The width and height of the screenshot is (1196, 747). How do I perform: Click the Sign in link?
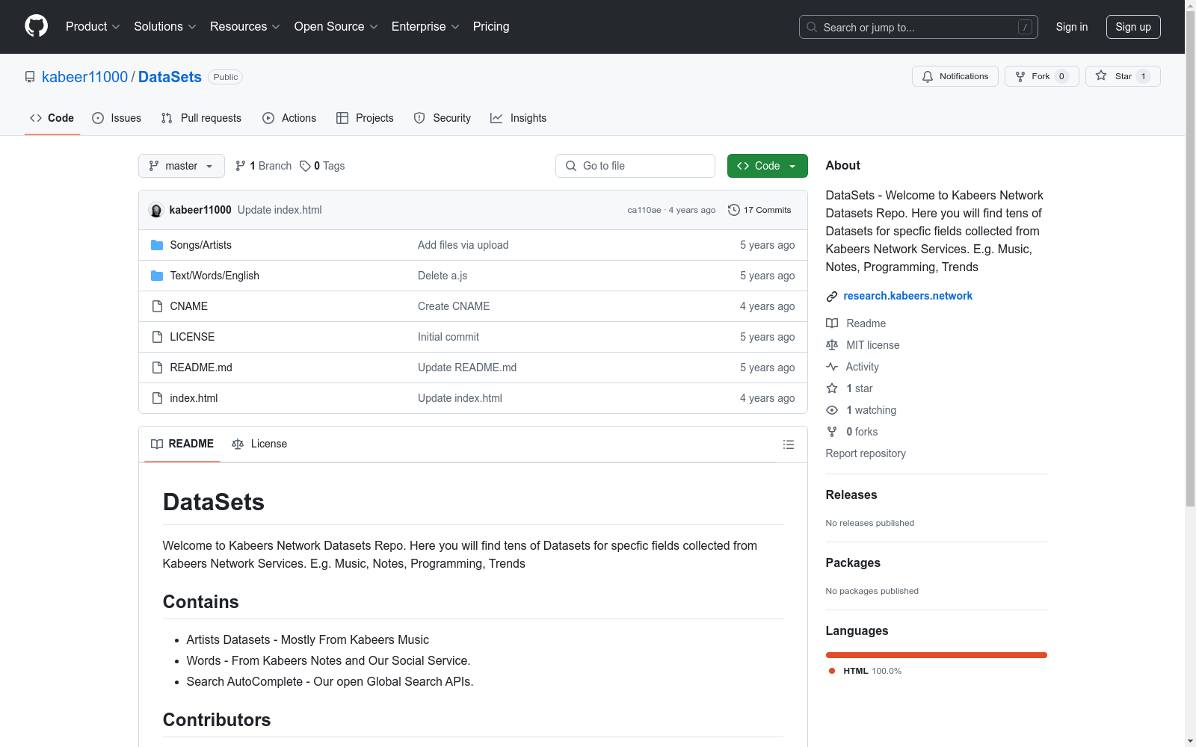tap(1072, 27)
